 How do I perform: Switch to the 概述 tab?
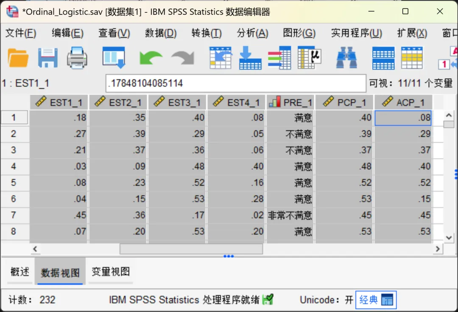(x=20, y=272)
